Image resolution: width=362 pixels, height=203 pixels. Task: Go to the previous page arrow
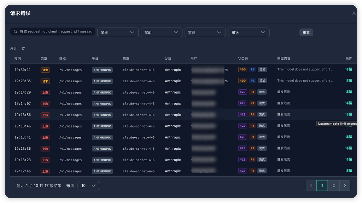[311, 185]
